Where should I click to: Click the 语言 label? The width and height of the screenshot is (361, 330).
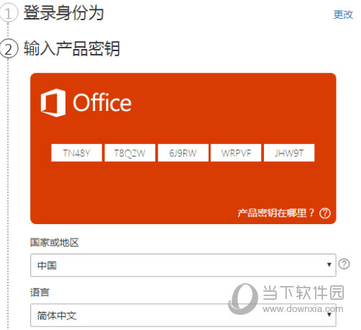tap(40, 293)
